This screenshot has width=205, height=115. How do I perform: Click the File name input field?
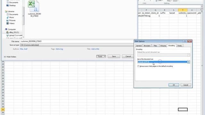[77, 41]
